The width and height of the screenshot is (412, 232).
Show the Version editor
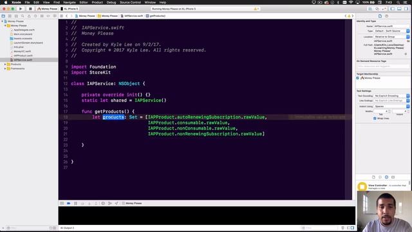384,8
